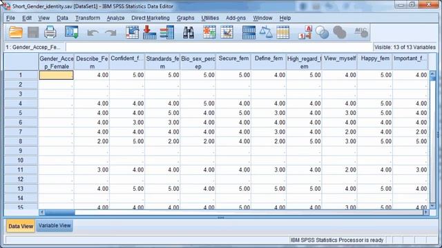Click row 11 View_myself value 2.00
The image size is (442, 248).
pos(340,170)
